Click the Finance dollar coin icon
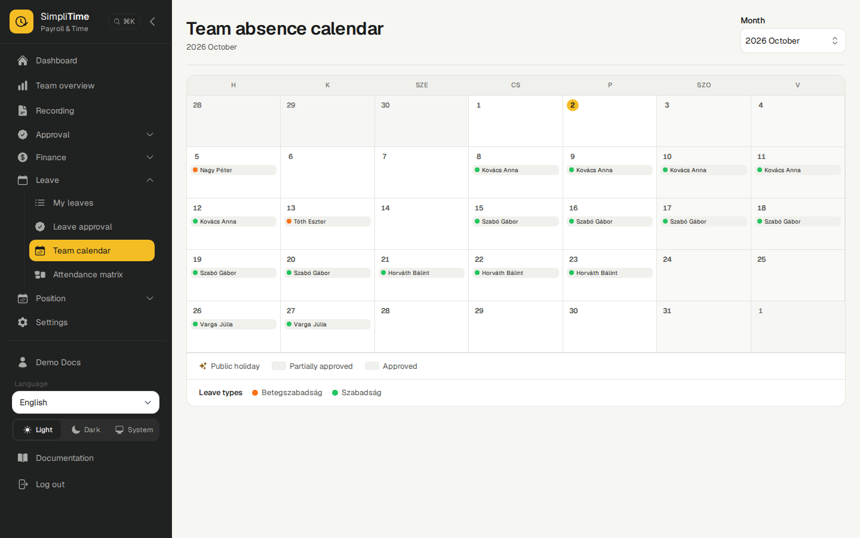Screen dimensions: 860x538 coord(23,157)
